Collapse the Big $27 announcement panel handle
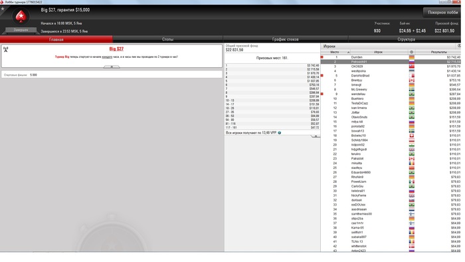 coord(112,66)
